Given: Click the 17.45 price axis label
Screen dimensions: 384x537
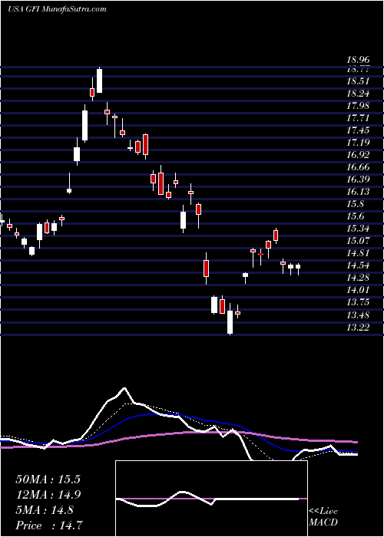Looking at the screenshot, I should click(x=358, y=130).
